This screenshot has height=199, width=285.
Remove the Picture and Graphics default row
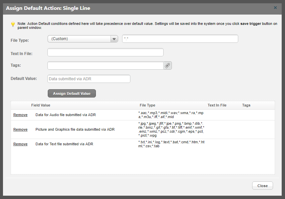pos(20,129)
